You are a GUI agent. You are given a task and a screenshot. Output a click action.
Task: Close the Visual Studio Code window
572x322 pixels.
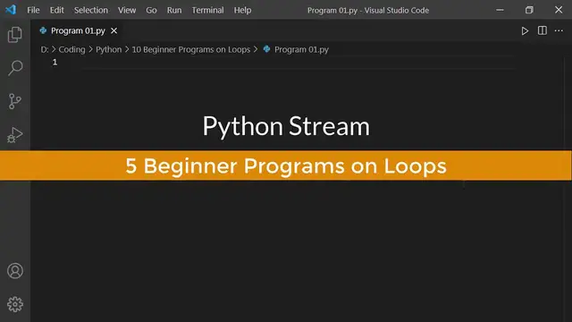click(559, 10)
